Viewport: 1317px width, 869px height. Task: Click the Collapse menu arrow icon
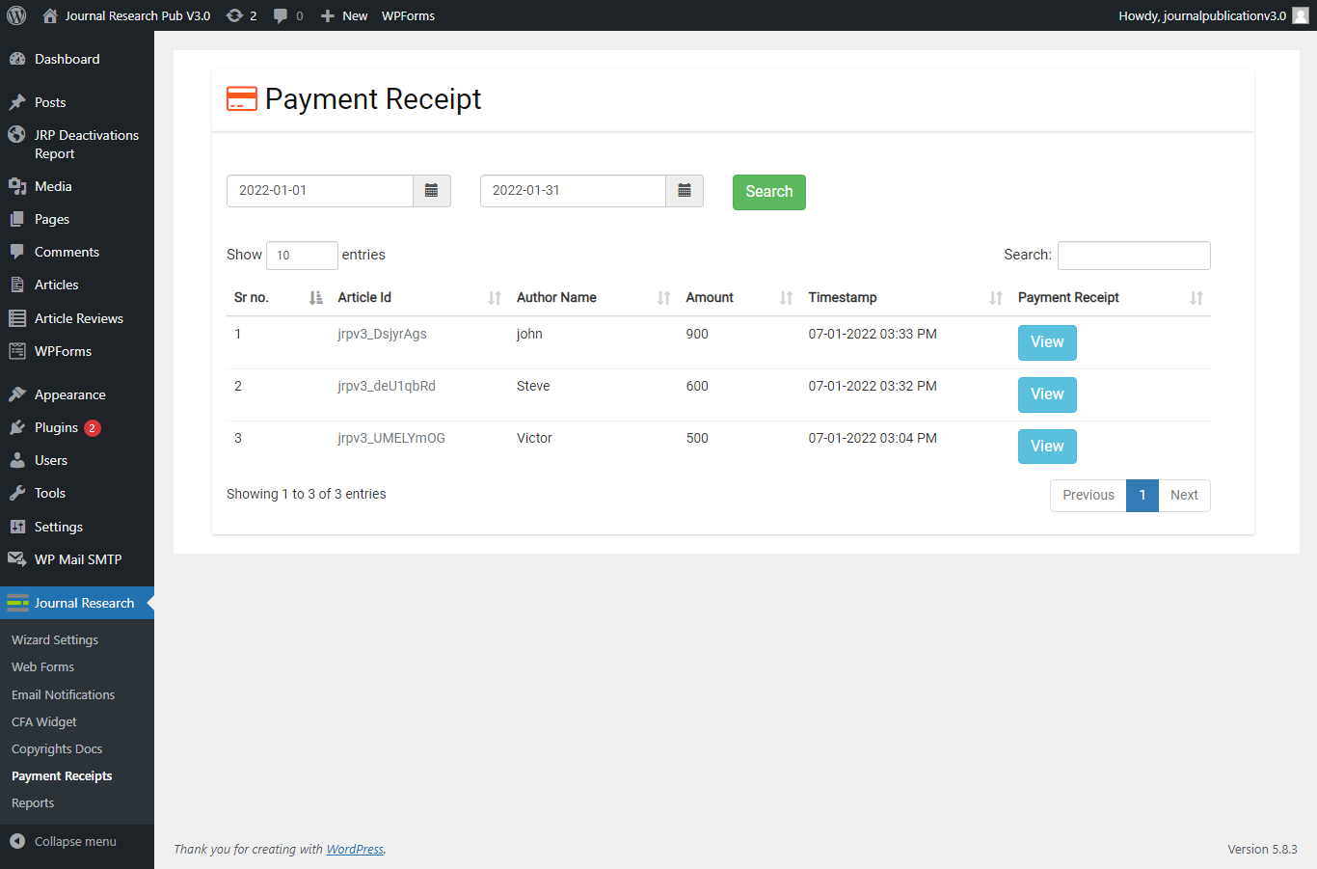[17, 841]
